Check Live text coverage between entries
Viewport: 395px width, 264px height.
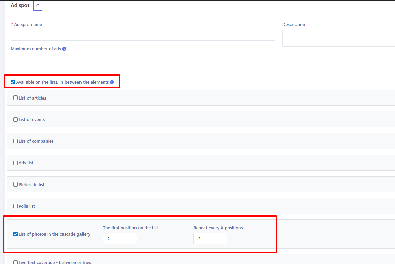pyautogui.click(x=15, y=262)
